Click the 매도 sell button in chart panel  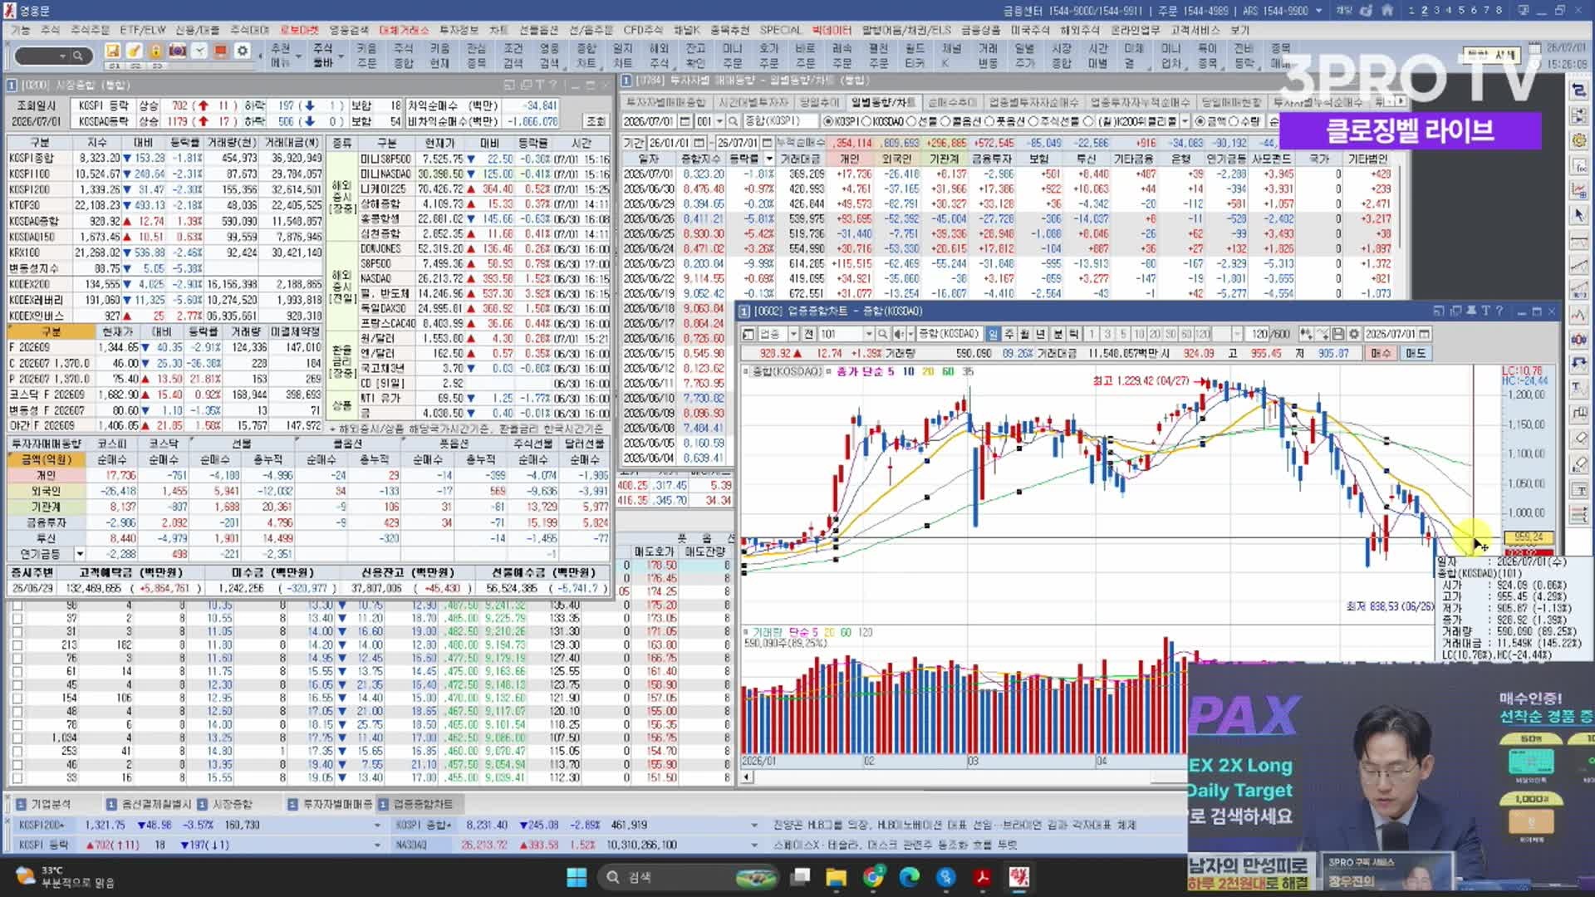click(1416, 353)
